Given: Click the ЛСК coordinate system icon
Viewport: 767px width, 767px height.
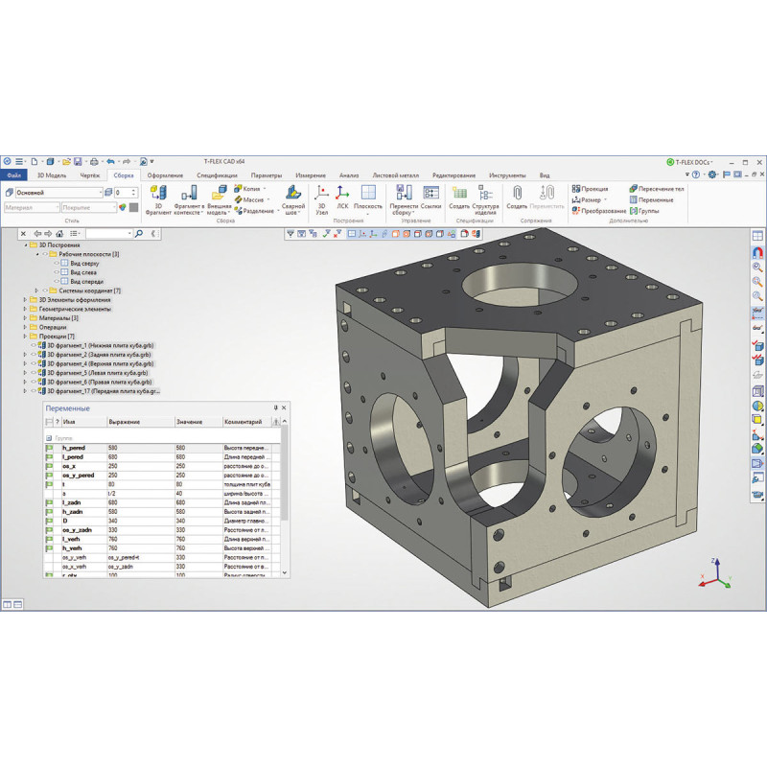Looking at the screenshot, I should [x=342, y=194].
